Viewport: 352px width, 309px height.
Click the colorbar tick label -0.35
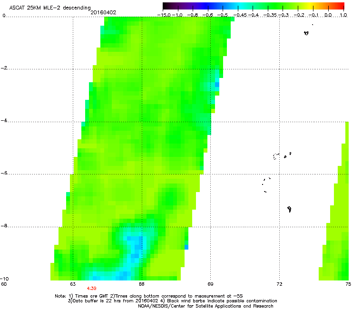click(270, 15)
